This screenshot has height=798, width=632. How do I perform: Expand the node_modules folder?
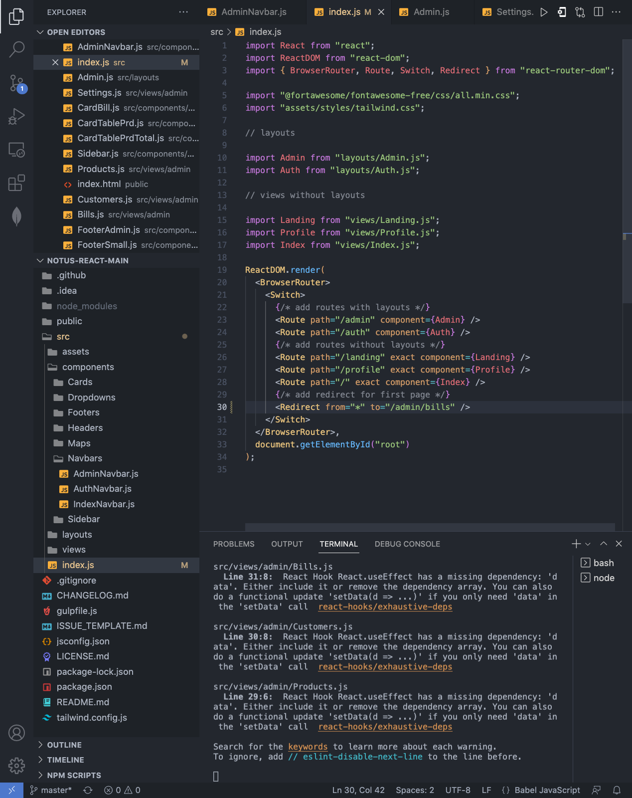point(116,306)
